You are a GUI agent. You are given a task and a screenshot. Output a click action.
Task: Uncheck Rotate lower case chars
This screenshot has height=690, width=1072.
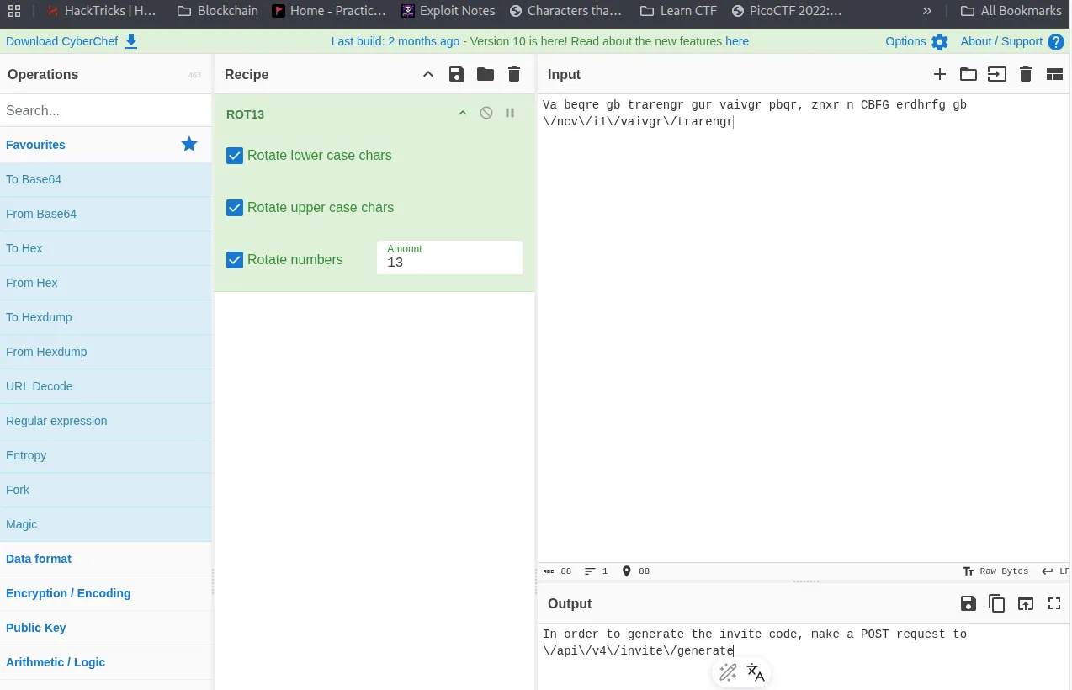coord(235,156)
